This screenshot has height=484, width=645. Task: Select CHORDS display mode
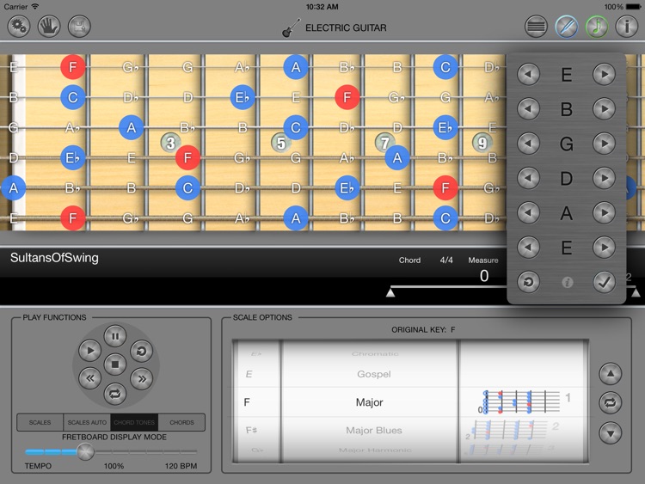pyautogui.click(x=181, y=422)
